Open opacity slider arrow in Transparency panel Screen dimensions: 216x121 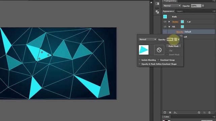pyautogui.click(x=203, y=6)
